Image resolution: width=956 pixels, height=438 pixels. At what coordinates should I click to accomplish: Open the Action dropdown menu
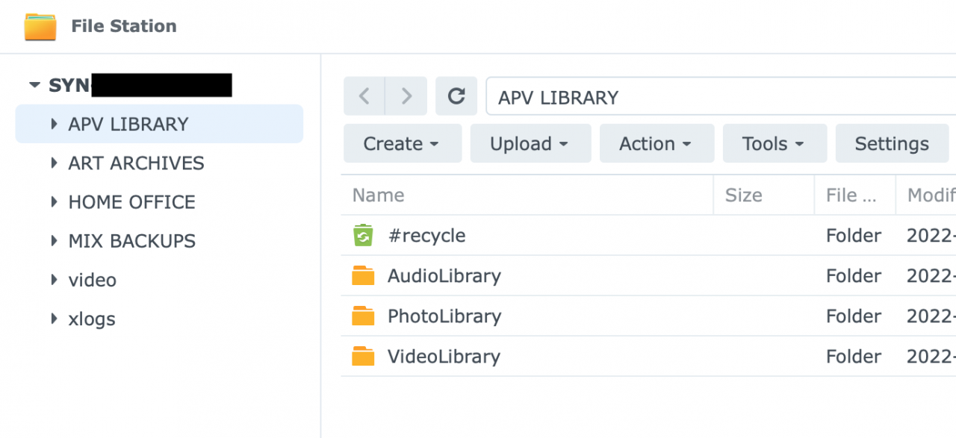657,143
